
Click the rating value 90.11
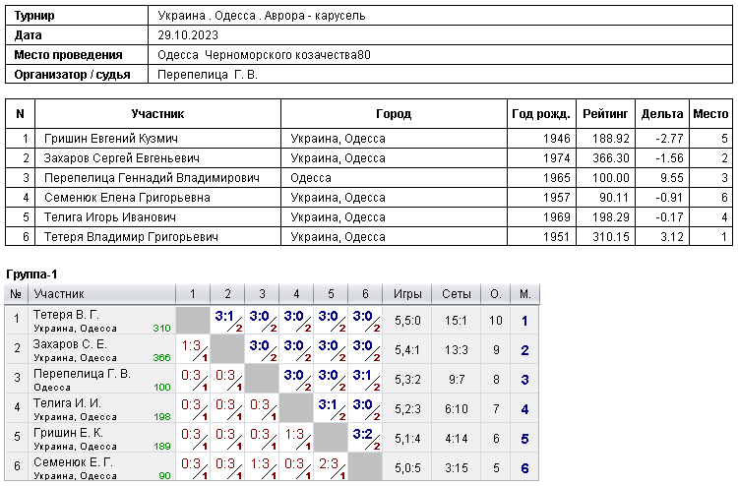(x=614, y=198)
